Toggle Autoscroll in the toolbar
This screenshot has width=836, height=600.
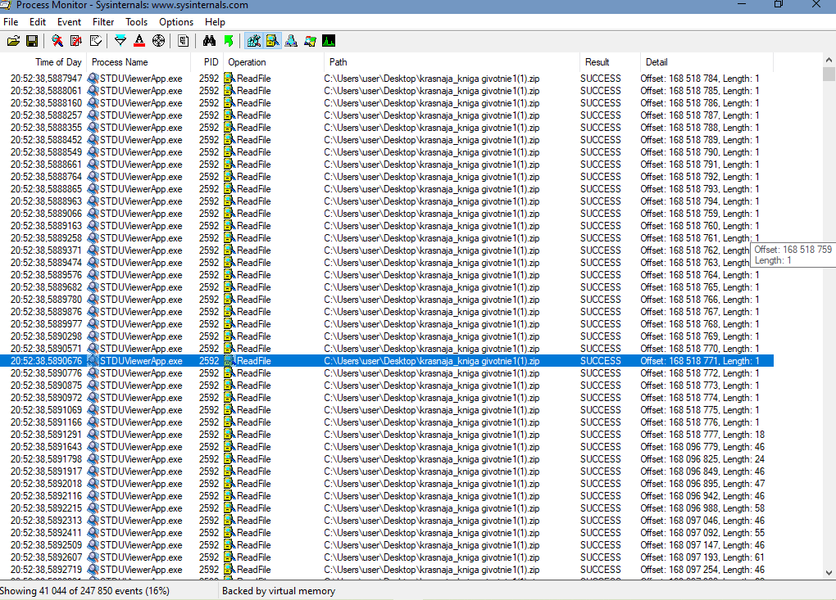[76, 41]
